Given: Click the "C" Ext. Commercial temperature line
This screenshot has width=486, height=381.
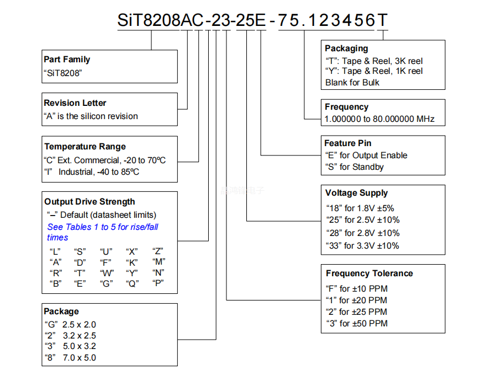Looking at the screenshot, I should tap(104, 160).
